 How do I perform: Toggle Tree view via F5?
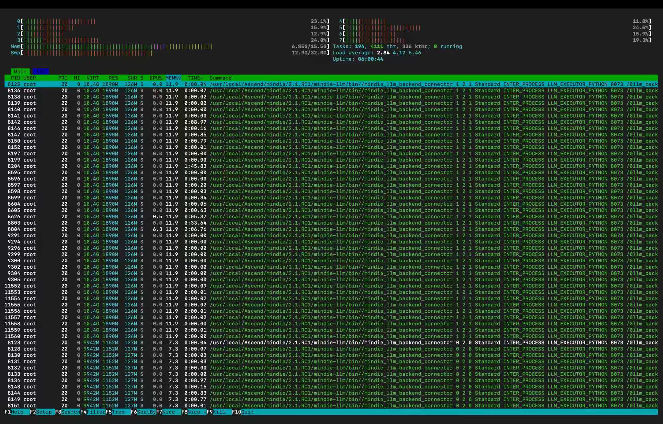coord(118,412)
